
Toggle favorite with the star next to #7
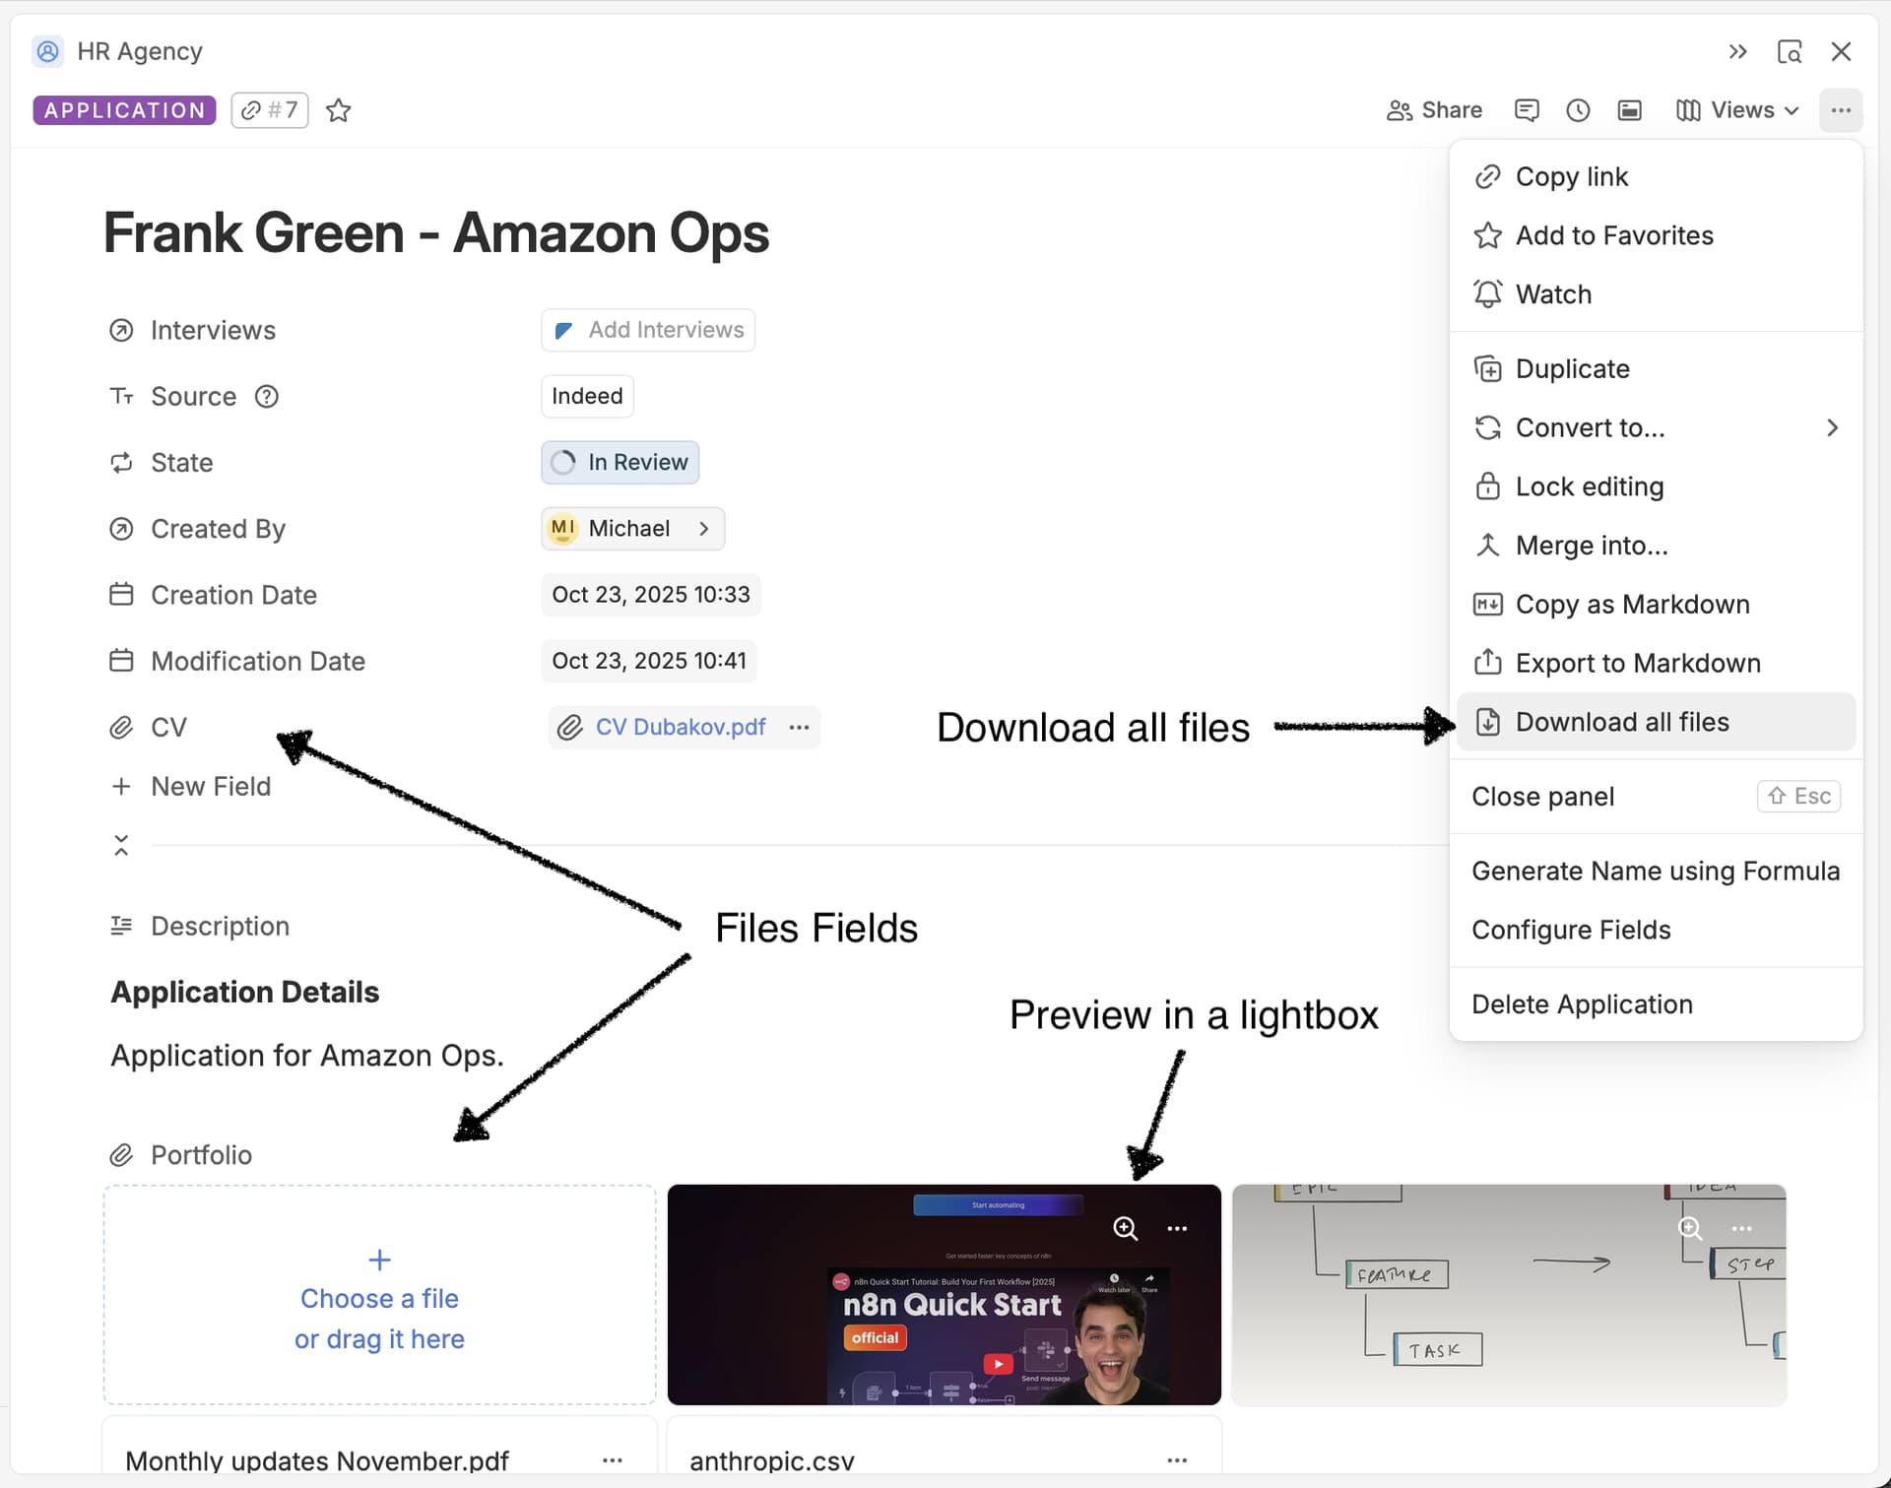click(x=338, y=109)
